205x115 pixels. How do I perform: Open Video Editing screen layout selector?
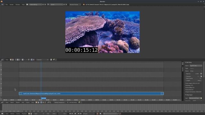coord(35,4)
